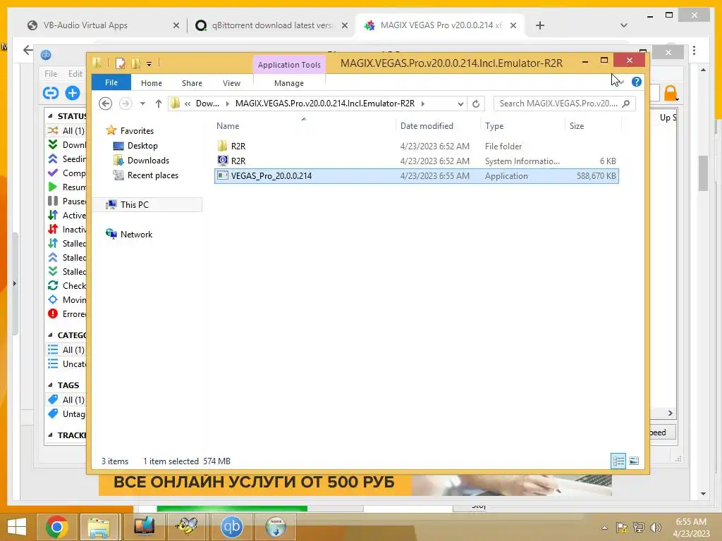
Task: Open address bar history dropdown
Action: click(x=460, y=104)
